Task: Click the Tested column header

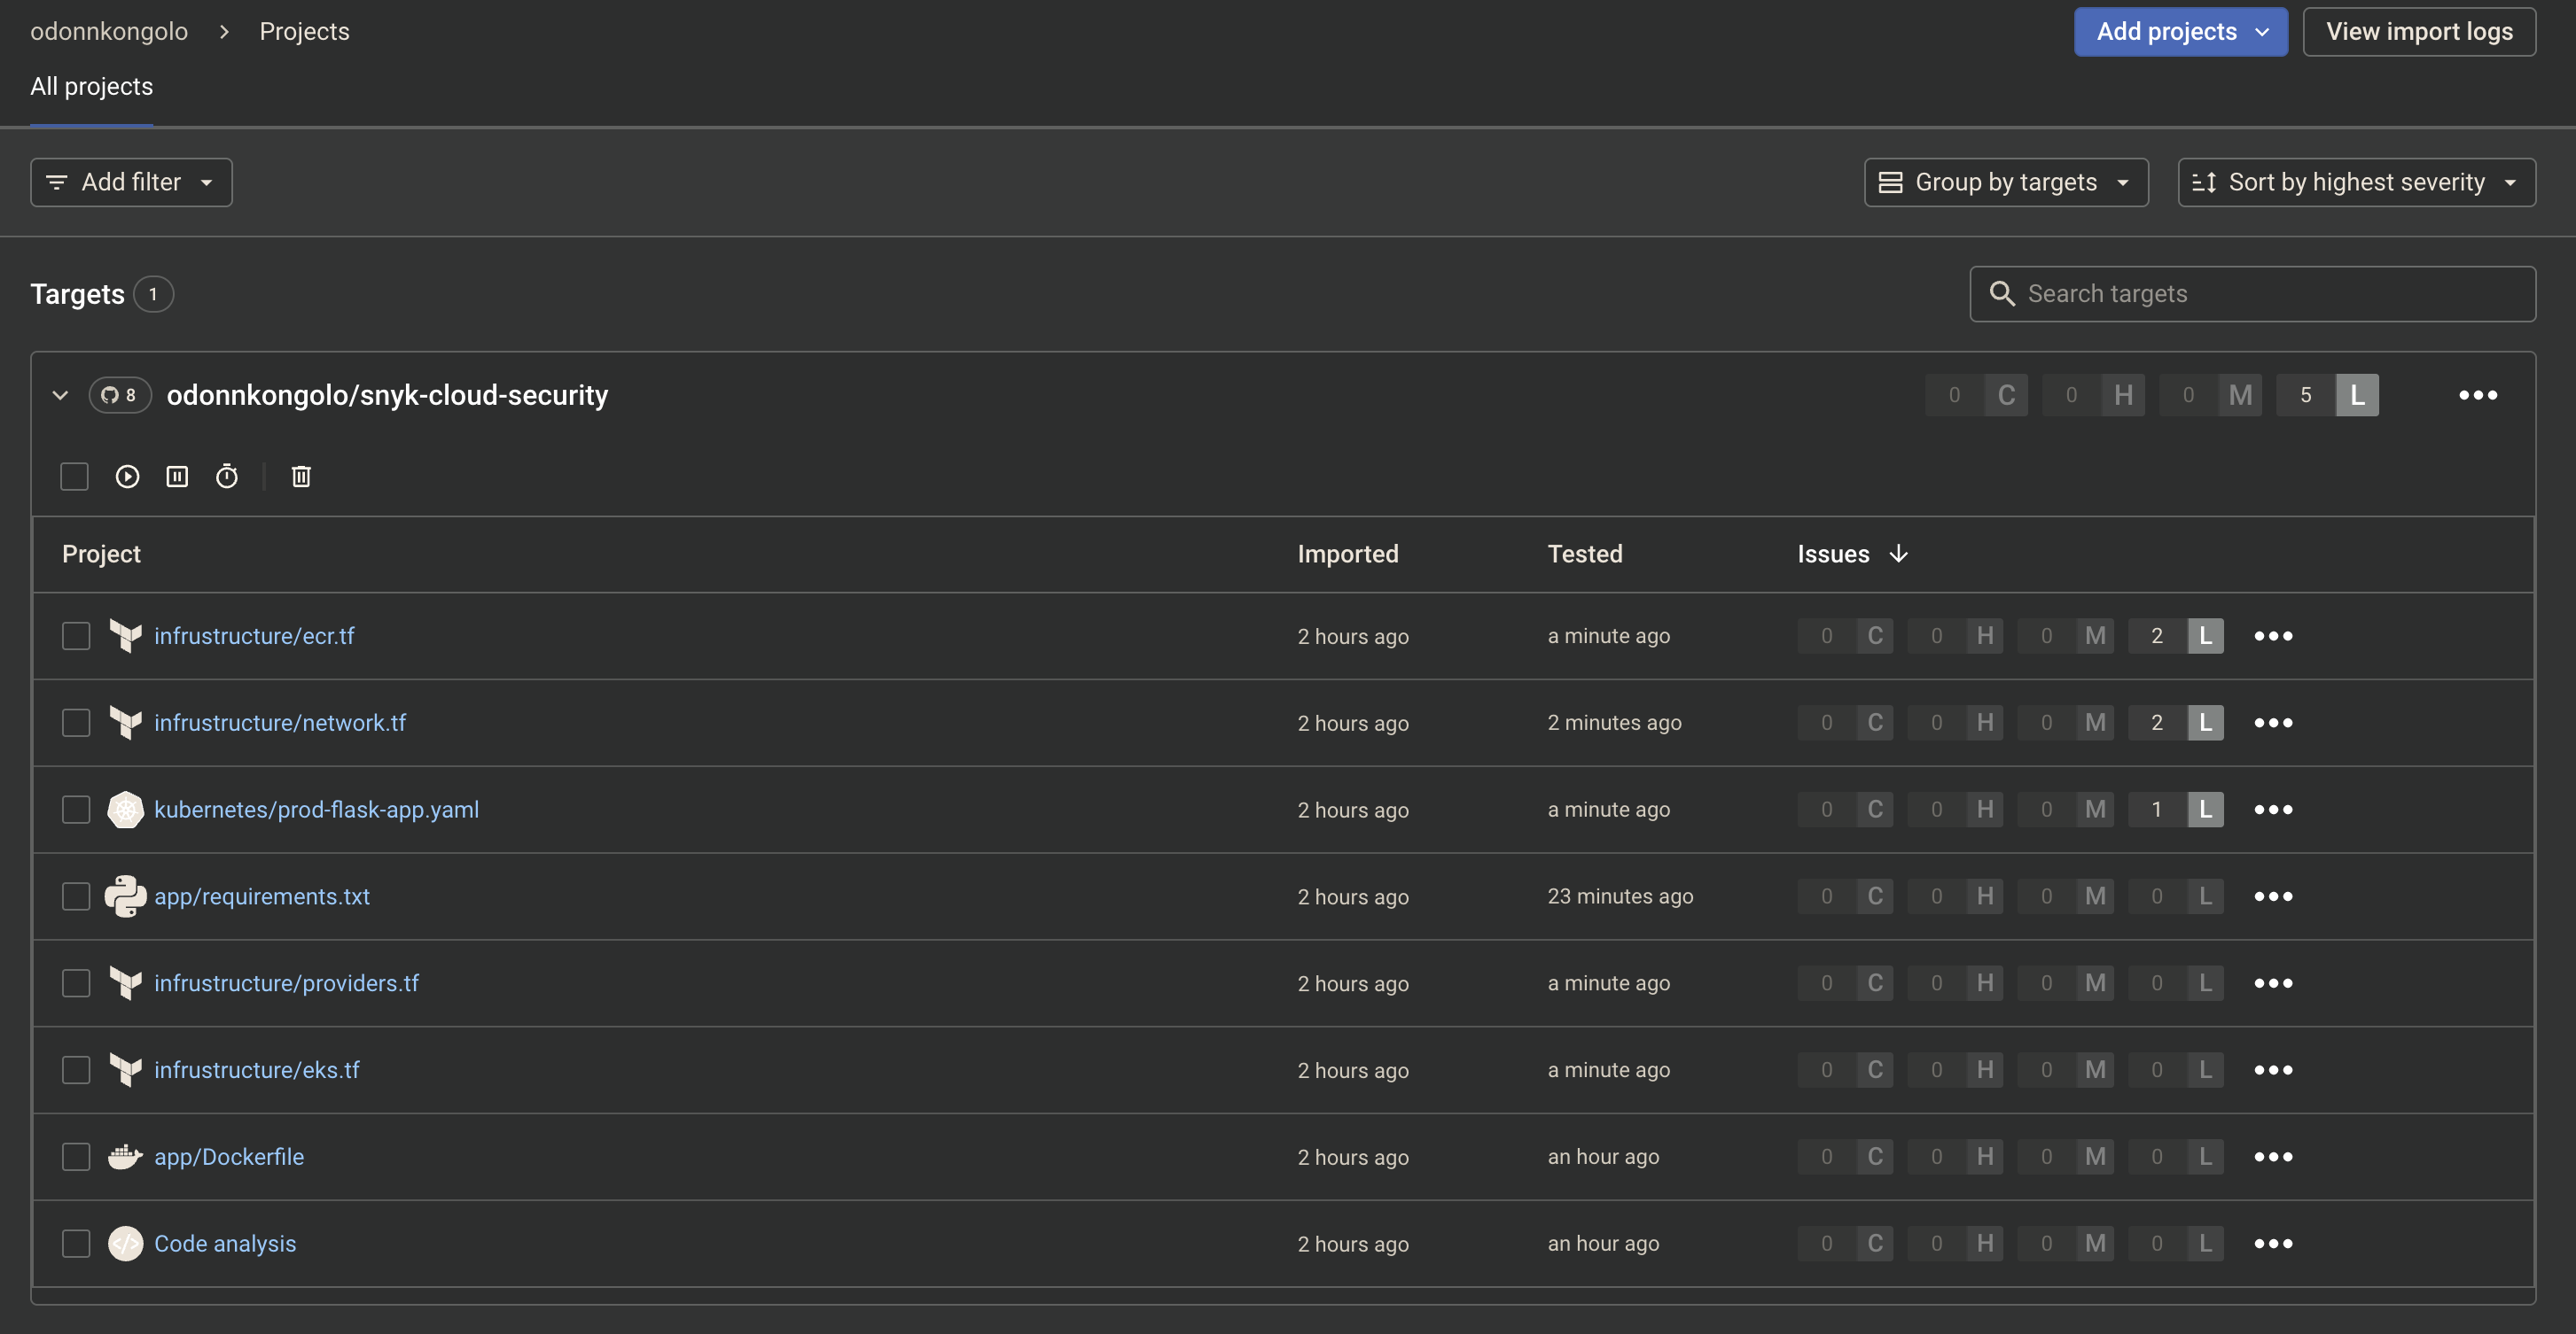Action: click(x=1585, y=554)
